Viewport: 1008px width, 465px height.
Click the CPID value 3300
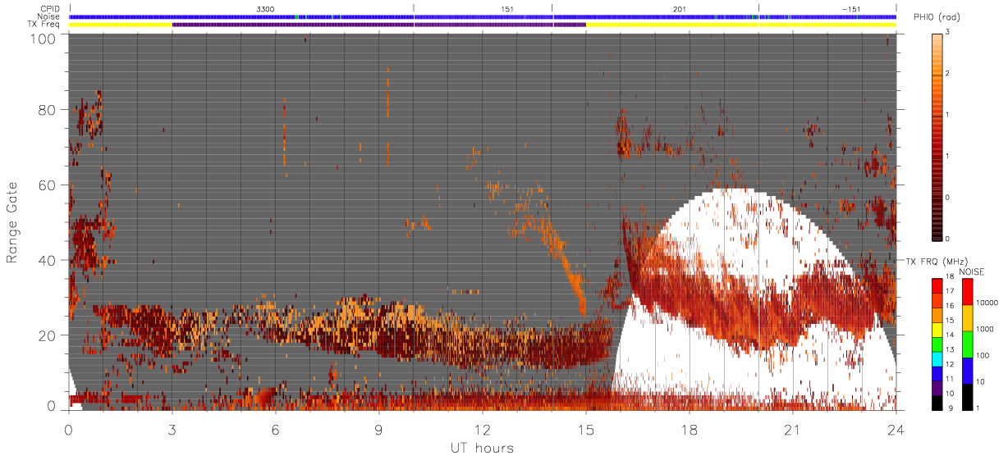click(x=266, y=8)
